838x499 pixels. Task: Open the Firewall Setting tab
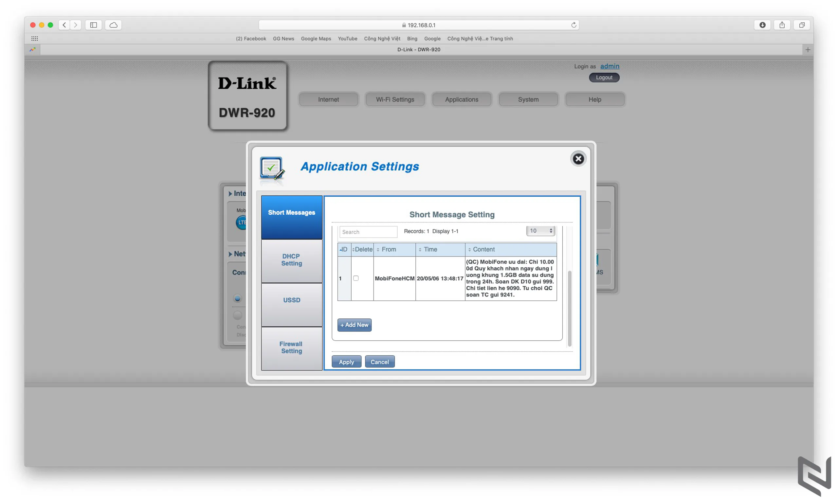pyautogui.click(x=292, y=348)
